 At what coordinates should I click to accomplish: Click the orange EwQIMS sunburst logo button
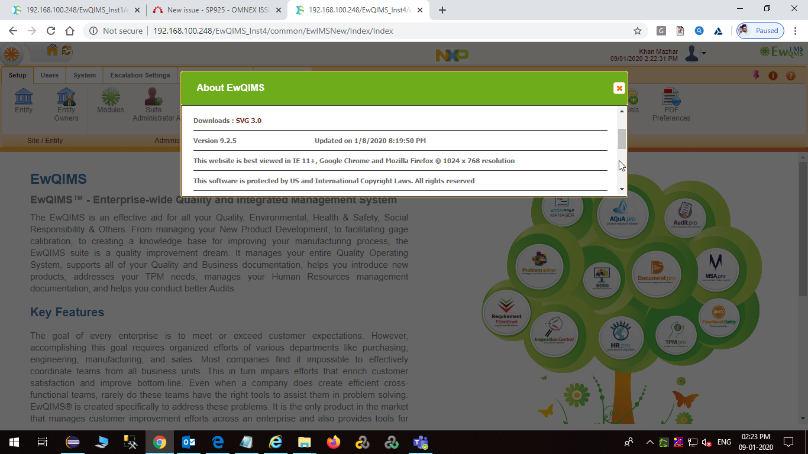tap(11, 54)
